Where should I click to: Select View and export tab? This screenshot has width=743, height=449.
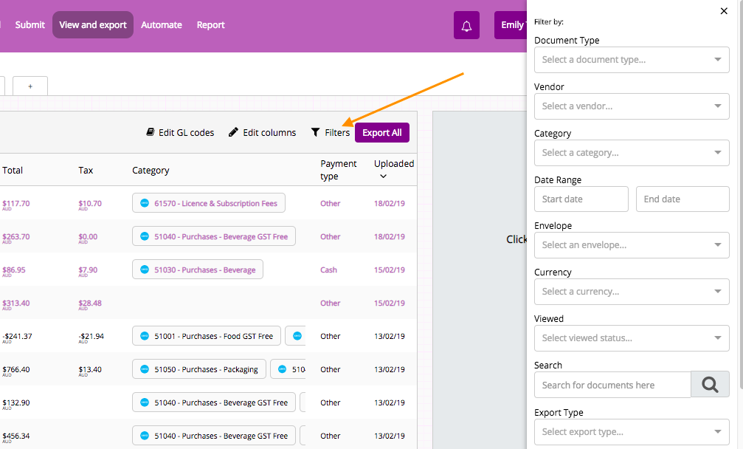point(93,24)
